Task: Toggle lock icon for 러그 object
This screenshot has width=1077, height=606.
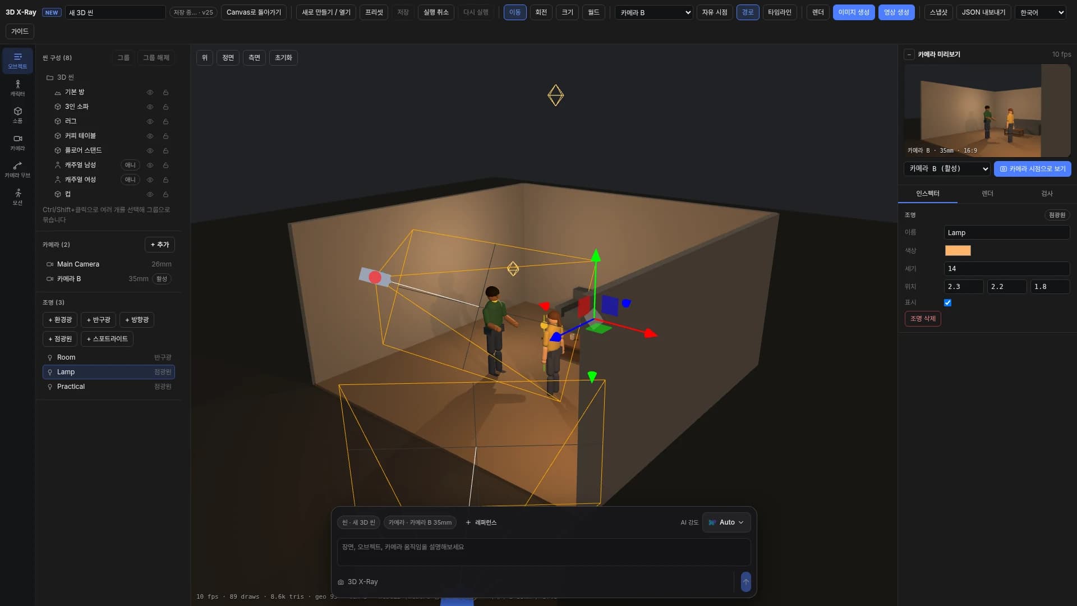Action: pos(165,121)
